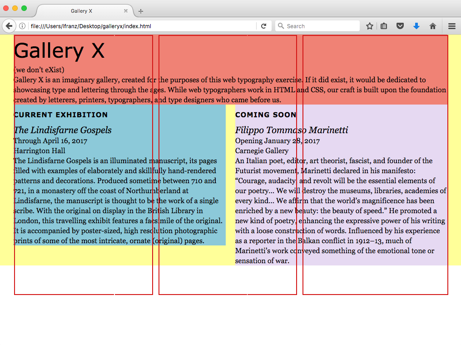Show the bookmarks list icon
The image size is (461, 345).
click(x=384, y=26)
